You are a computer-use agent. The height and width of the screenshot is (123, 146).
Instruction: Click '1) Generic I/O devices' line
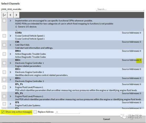coord(26,27)
